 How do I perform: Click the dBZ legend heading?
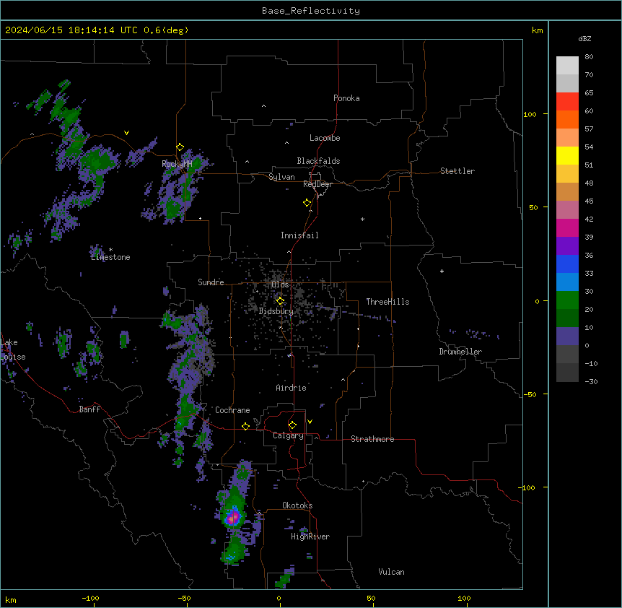pos(584,38)
